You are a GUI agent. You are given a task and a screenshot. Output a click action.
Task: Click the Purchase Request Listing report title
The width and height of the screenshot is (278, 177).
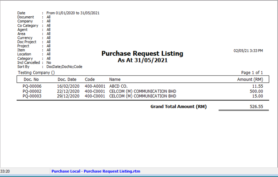(142, 54)
